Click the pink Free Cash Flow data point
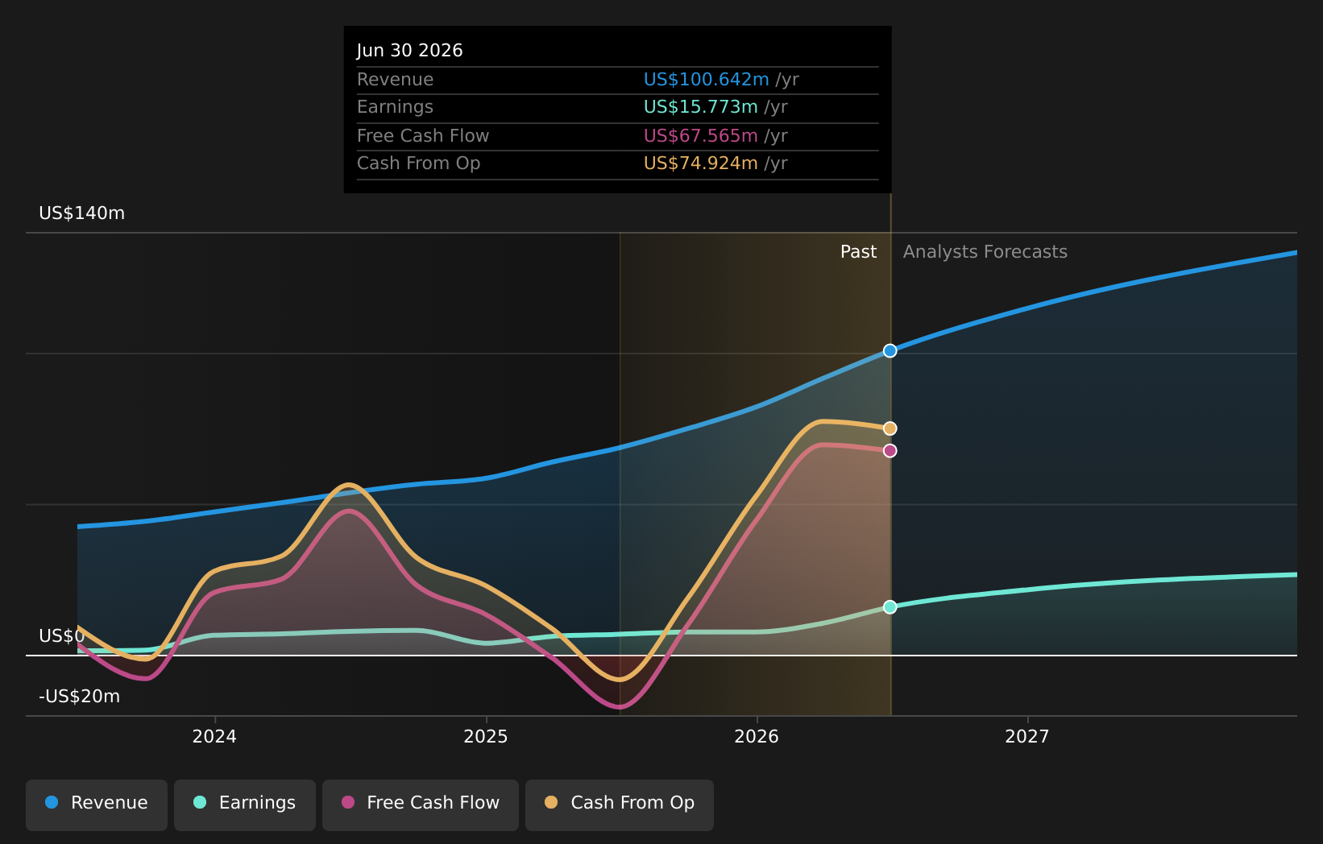1323x844 pixels. (x=890, y=450)
